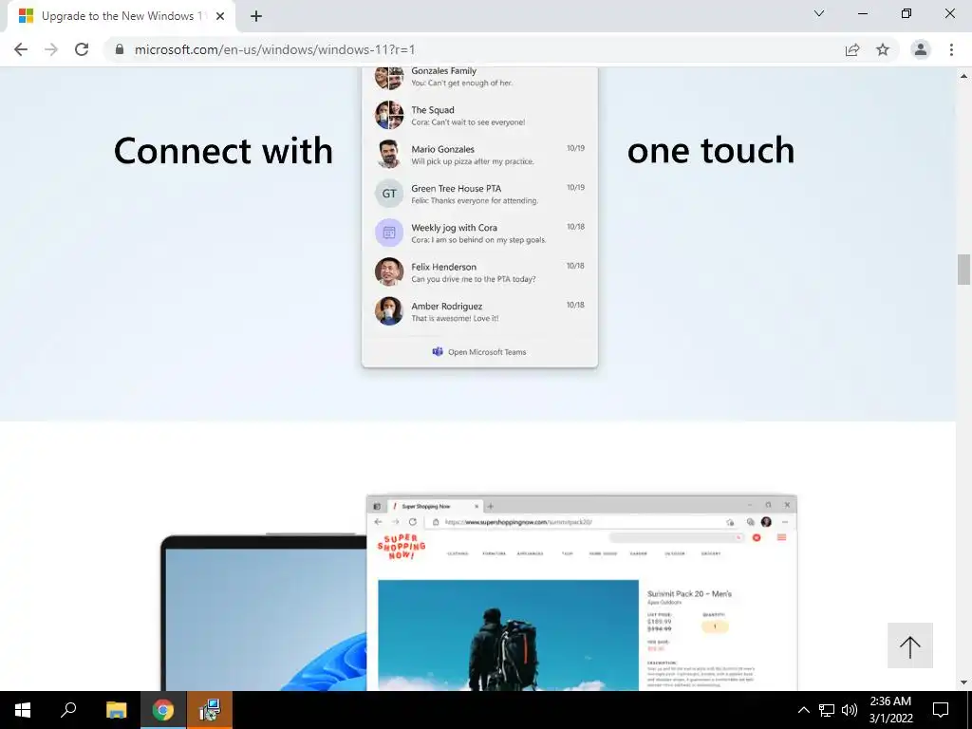This screenshot has width=972, height=729.
Task: Open Chrome three-dot menu
Action: click(951, 49)
